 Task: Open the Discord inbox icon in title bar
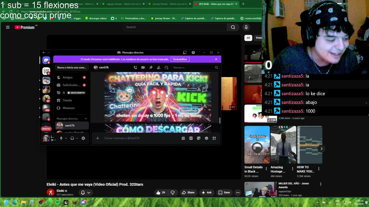click(185, 53)
